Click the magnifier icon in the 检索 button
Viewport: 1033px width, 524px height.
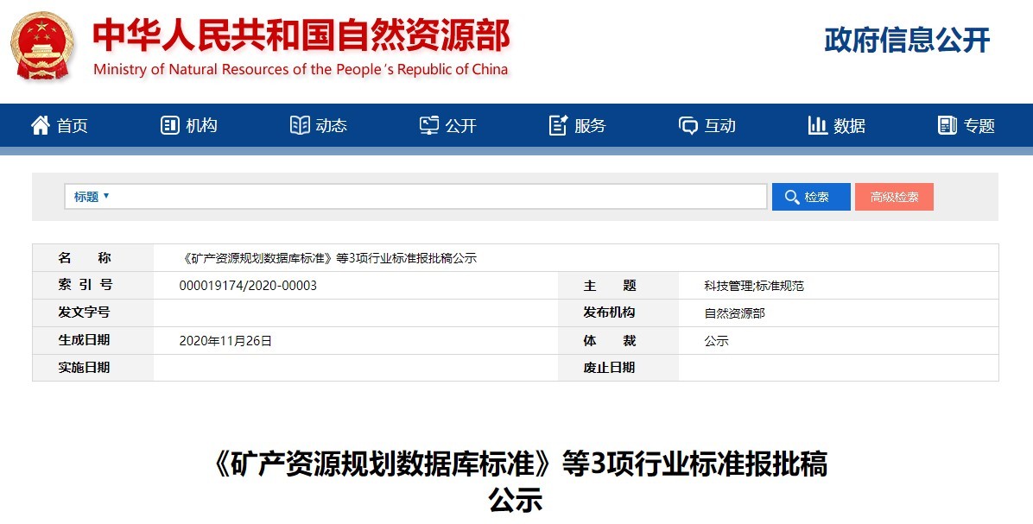790,197
